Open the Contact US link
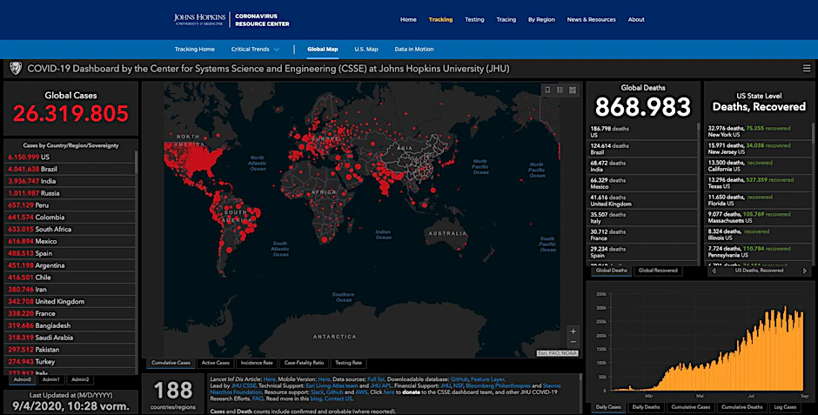818x415 pixels. 338,398
